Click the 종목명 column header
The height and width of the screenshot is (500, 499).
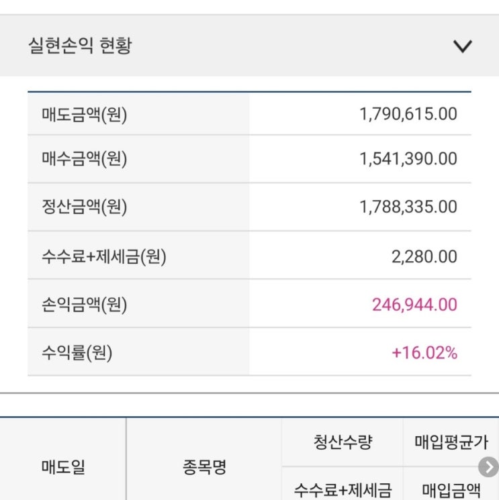(204, 467)
